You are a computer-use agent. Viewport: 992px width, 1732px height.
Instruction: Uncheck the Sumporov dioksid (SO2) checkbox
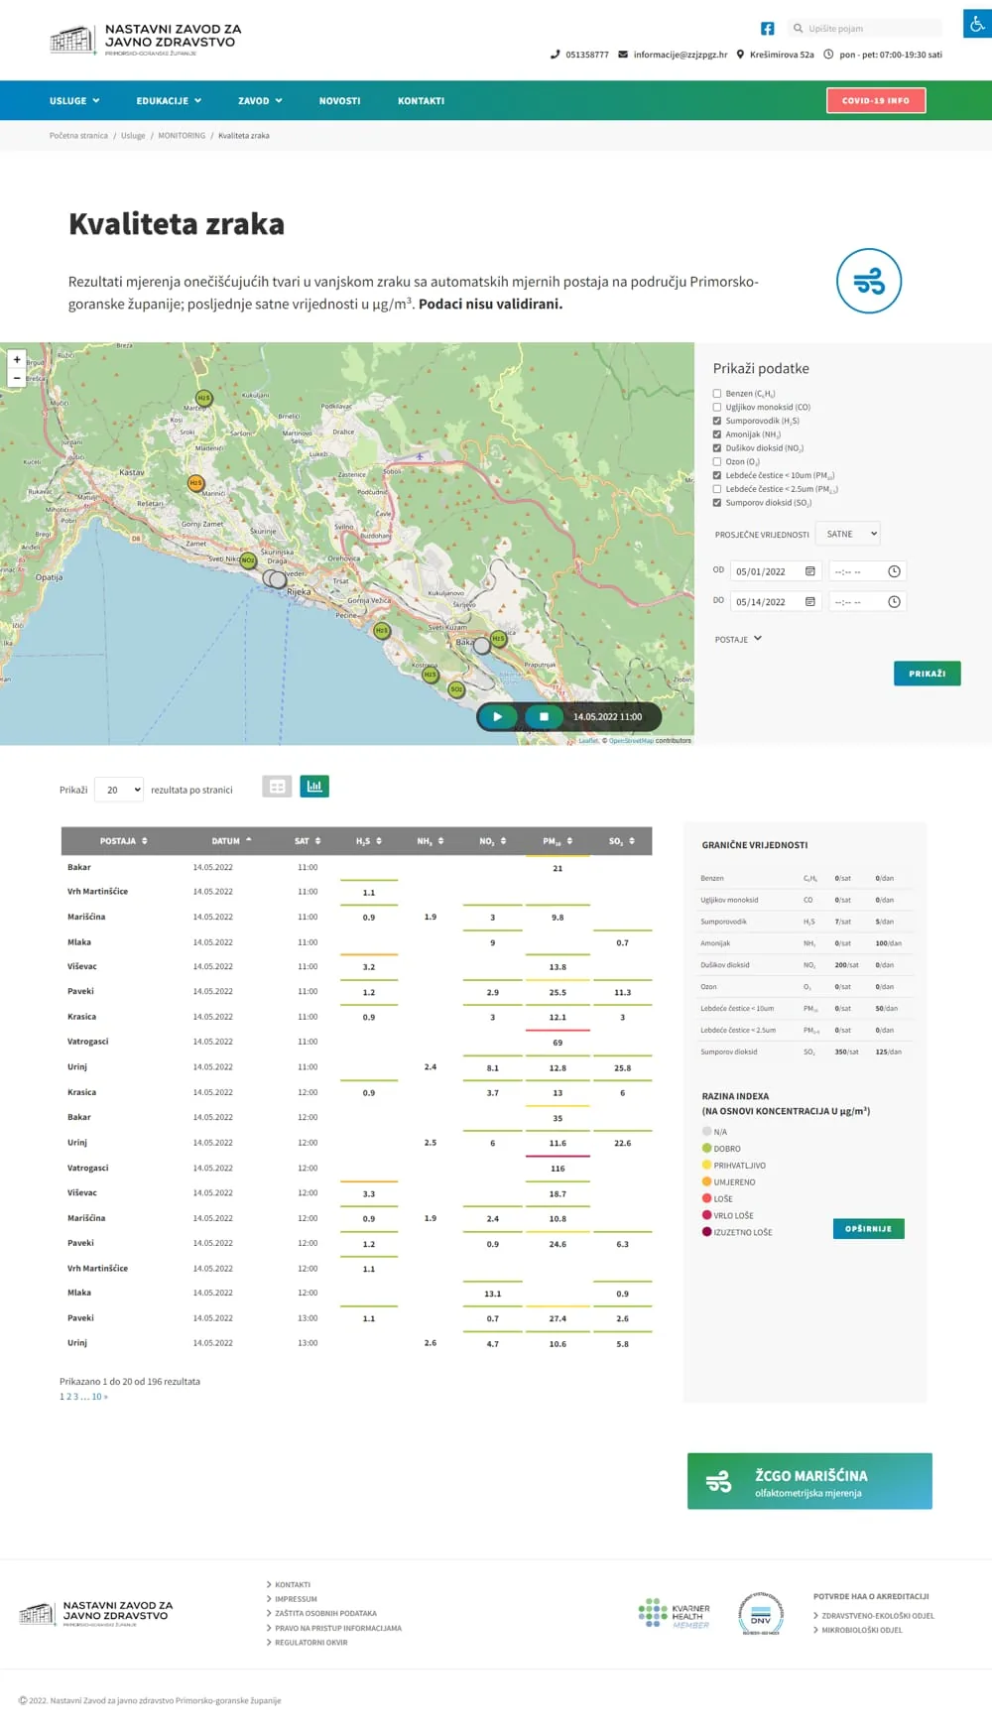point(717,503)
